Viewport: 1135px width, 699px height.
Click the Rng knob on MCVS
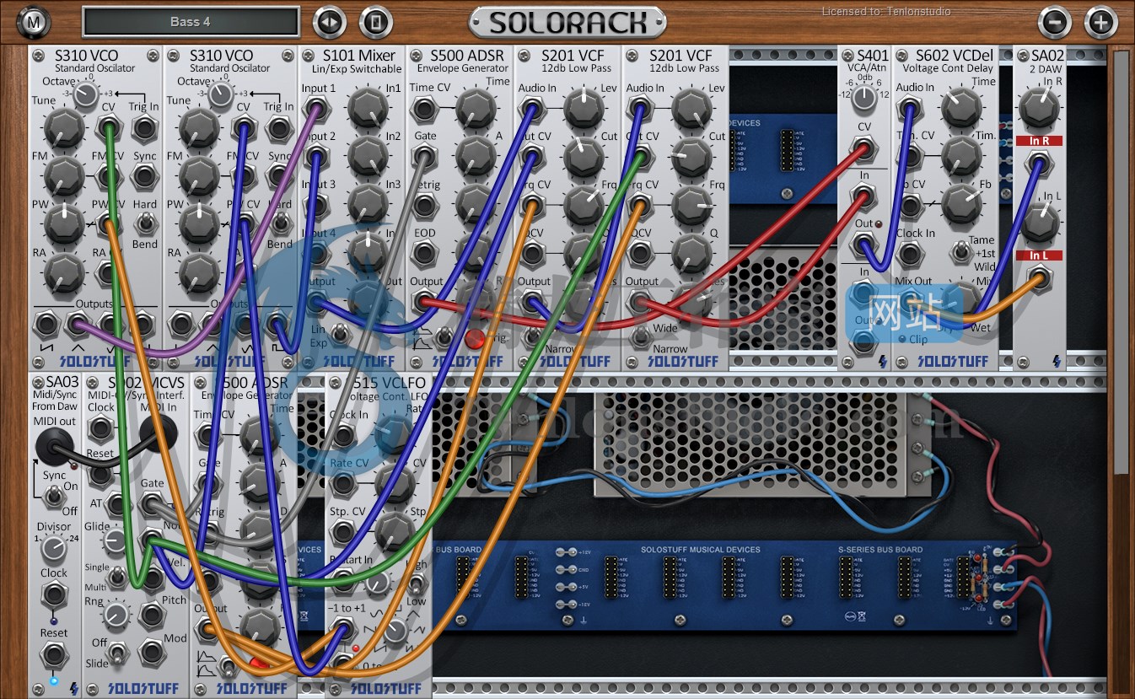(x=116, y=616)
